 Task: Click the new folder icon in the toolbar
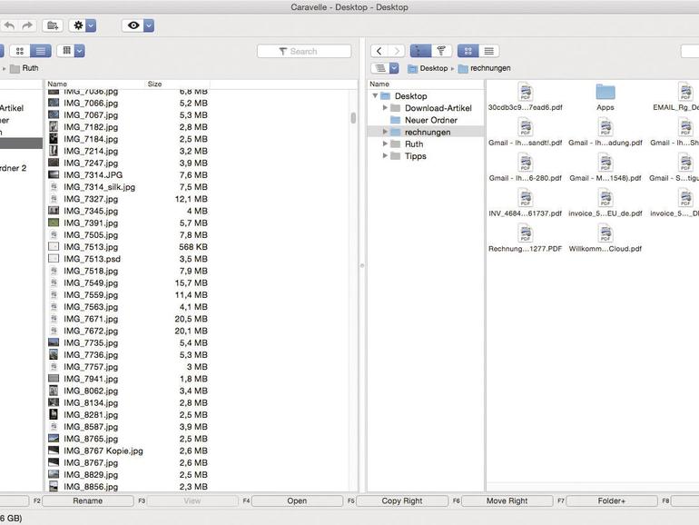pyautogui.click(x=53, y=25)
